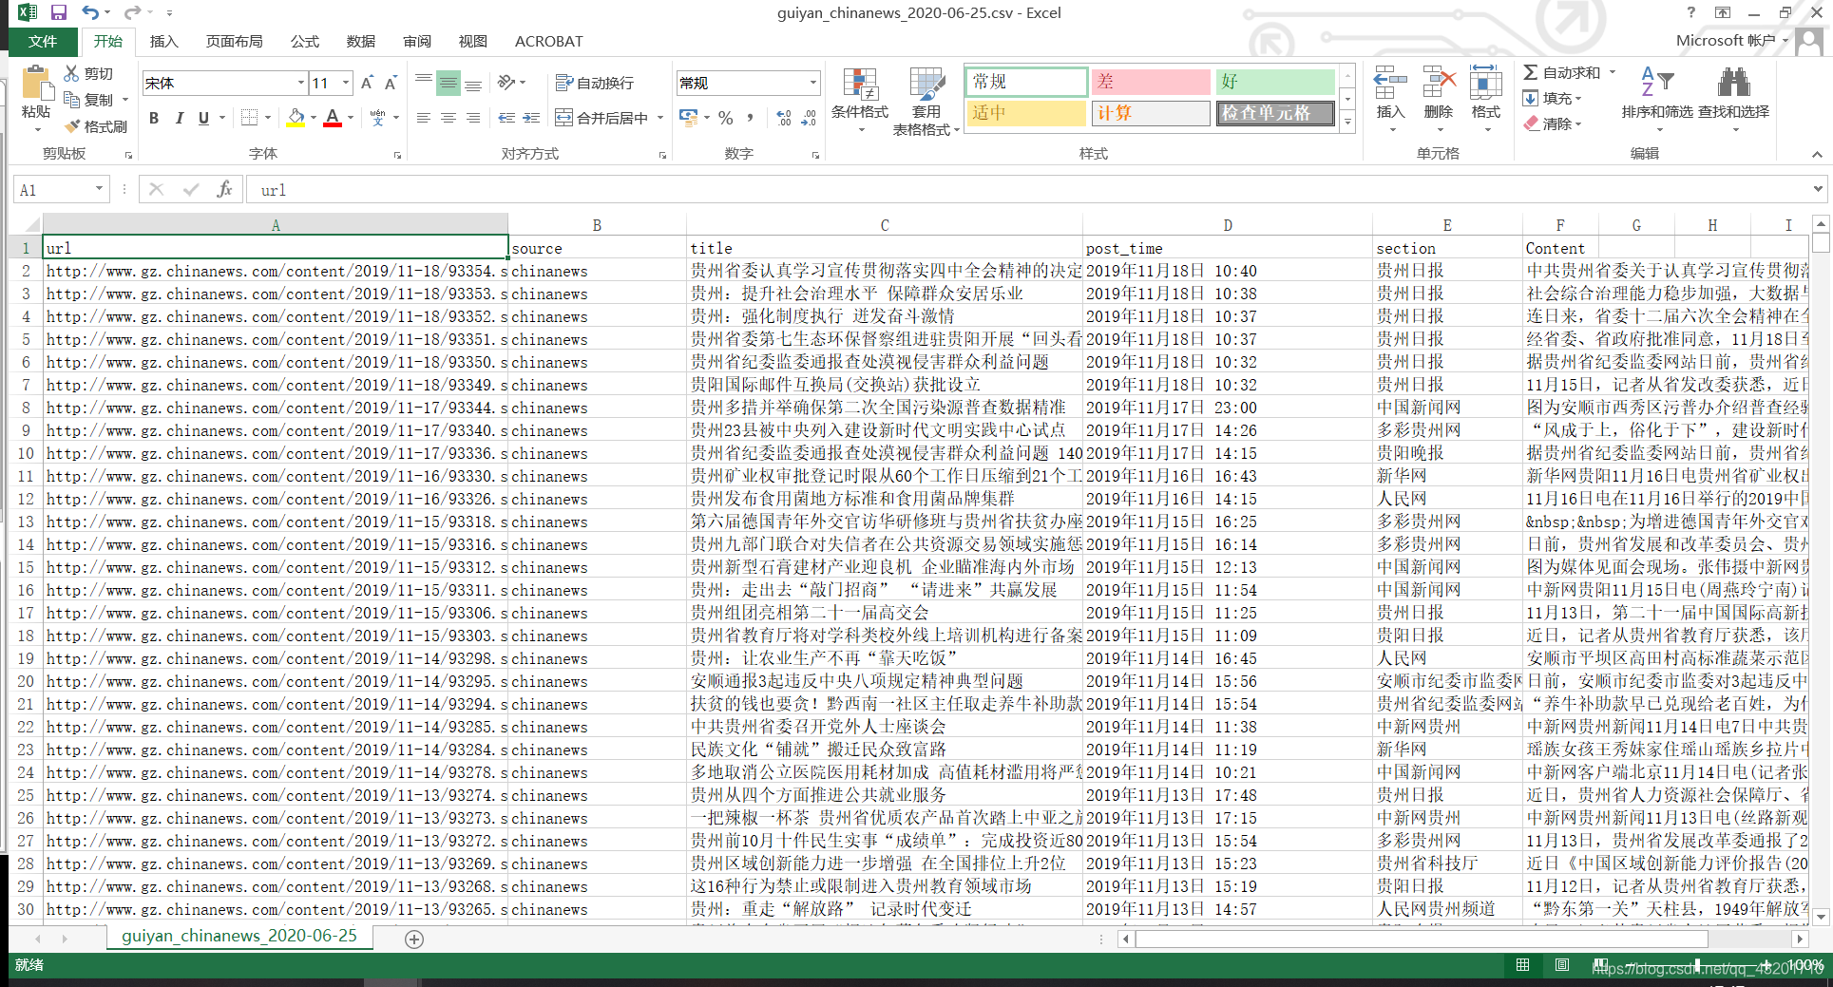Click the Clear (清除) button

(x=1552, y=123)
